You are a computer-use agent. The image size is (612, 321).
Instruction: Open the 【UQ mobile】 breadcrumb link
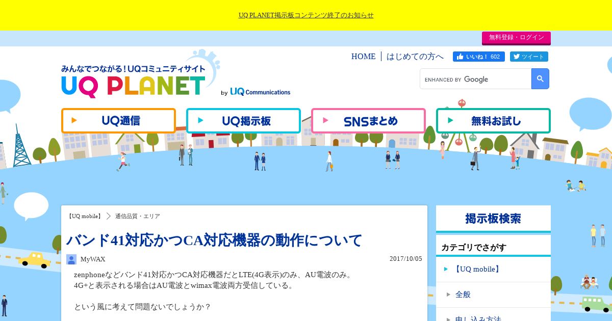click(85, 216)
